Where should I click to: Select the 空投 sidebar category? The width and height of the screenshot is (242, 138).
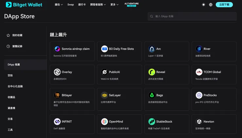tap(10, 75)
